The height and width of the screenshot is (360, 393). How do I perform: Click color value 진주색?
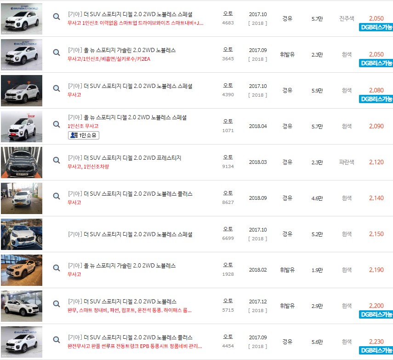[347, 18]
